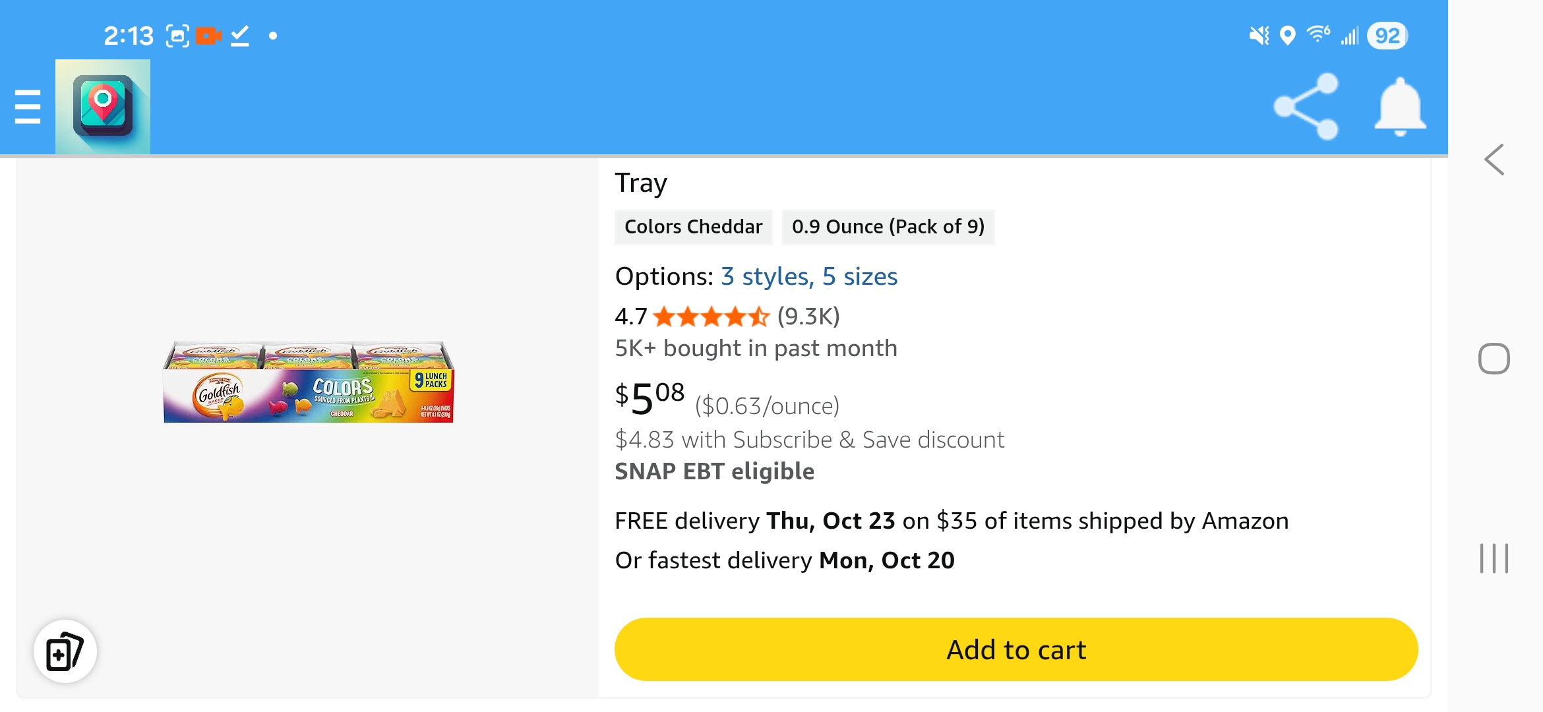Open Android recent apps button
The height and width of the screenshot is (712, 1543).
[1494, 558]
